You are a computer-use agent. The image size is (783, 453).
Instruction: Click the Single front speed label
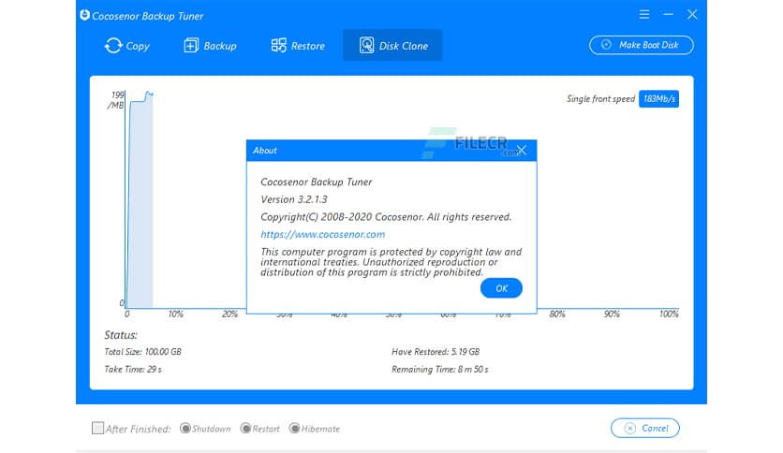(600, 99)
